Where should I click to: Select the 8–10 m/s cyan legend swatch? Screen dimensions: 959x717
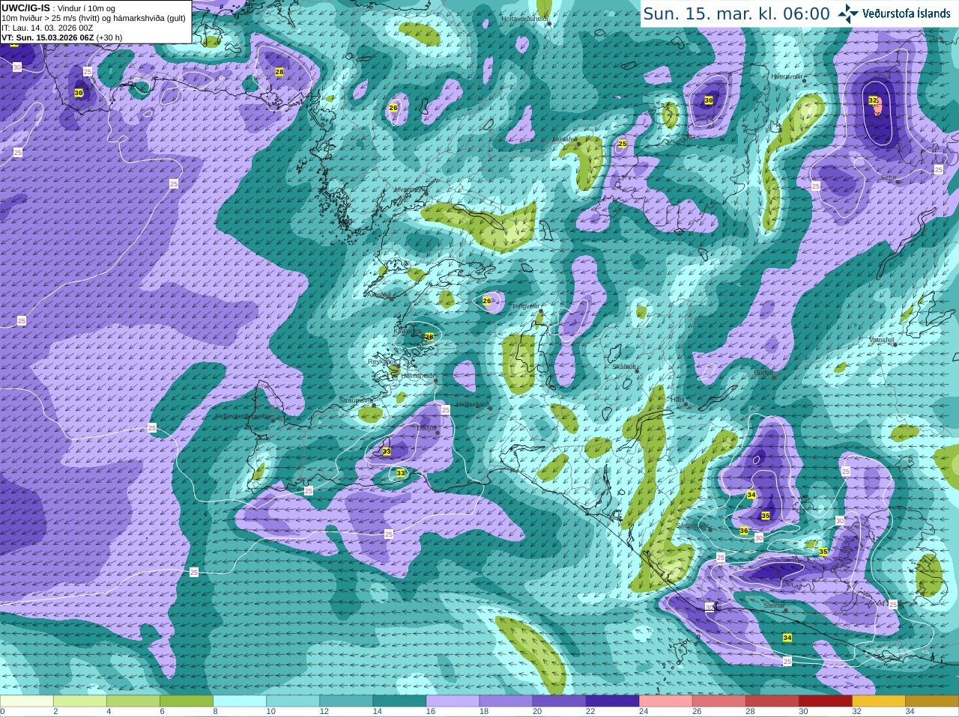[x=240, y=701]
